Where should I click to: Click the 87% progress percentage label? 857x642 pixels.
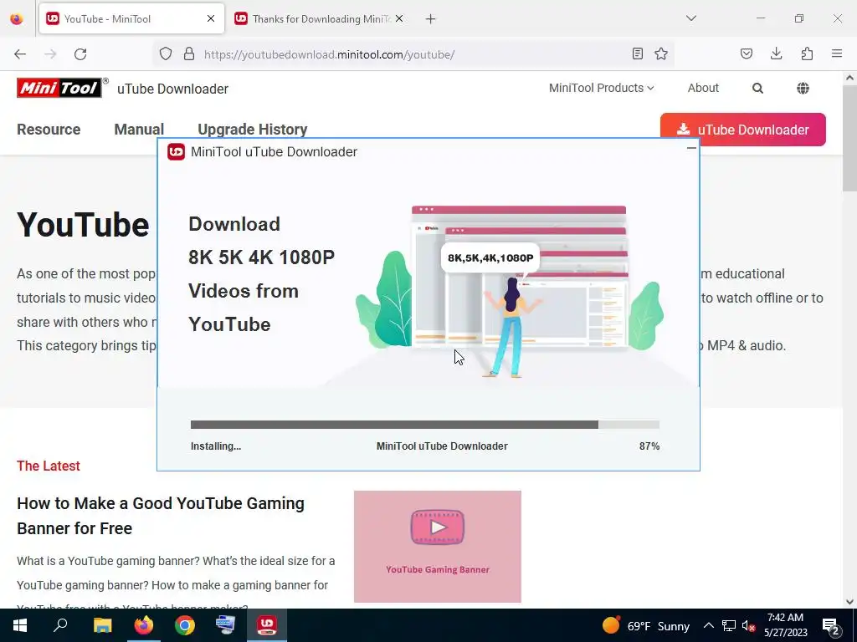pyautogui.click(x=649, y=446)
